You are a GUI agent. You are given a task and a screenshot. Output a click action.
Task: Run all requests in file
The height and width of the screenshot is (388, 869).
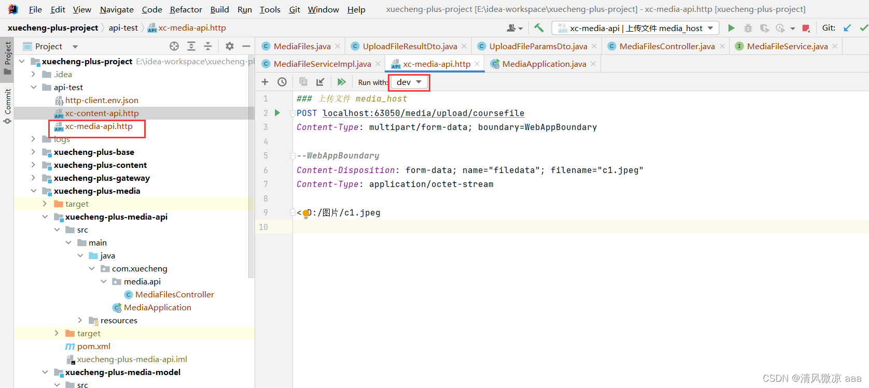(341, 82)
